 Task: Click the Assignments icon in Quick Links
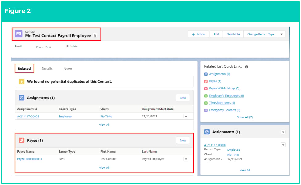(206, 74)
